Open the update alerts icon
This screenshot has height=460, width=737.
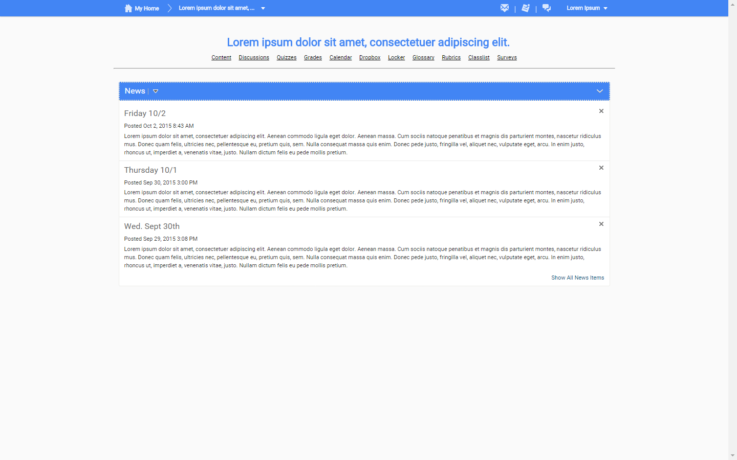click(526, 8)
